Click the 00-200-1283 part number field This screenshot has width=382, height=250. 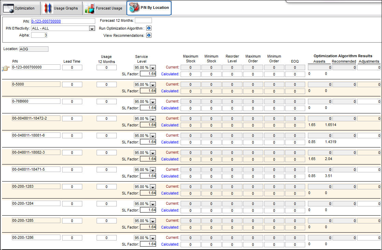[x=36, y=186]
